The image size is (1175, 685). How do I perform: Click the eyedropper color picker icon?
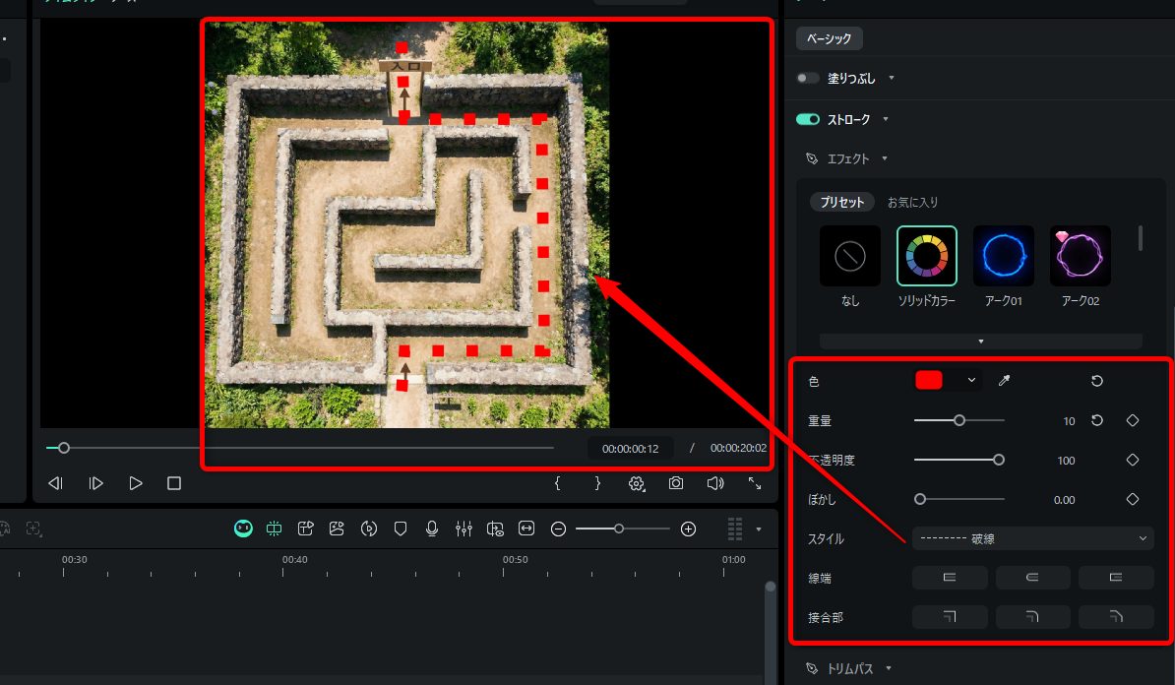[1005, 381]
